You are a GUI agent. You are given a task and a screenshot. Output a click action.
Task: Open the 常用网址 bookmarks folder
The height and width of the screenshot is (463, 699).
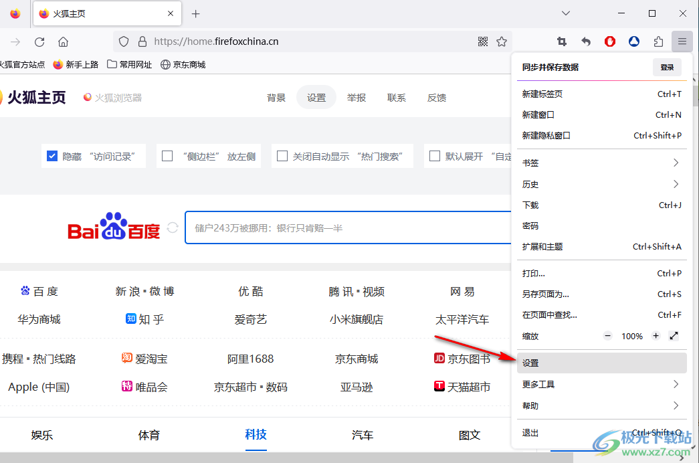(129, 65)
